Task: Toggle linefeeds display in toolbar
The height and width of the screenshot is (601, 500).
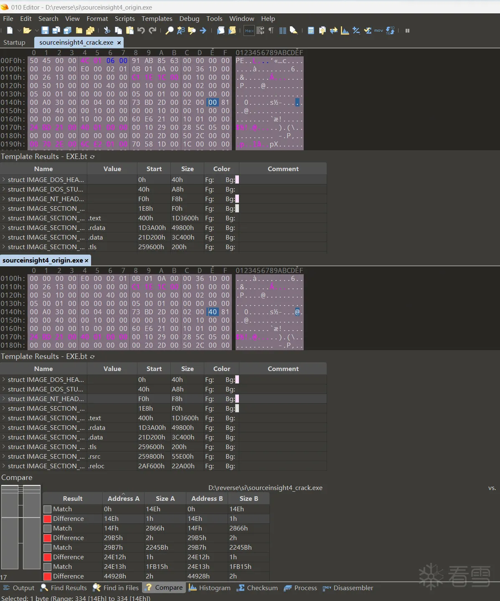Action: pyautogui.click(x=260, y=30)
